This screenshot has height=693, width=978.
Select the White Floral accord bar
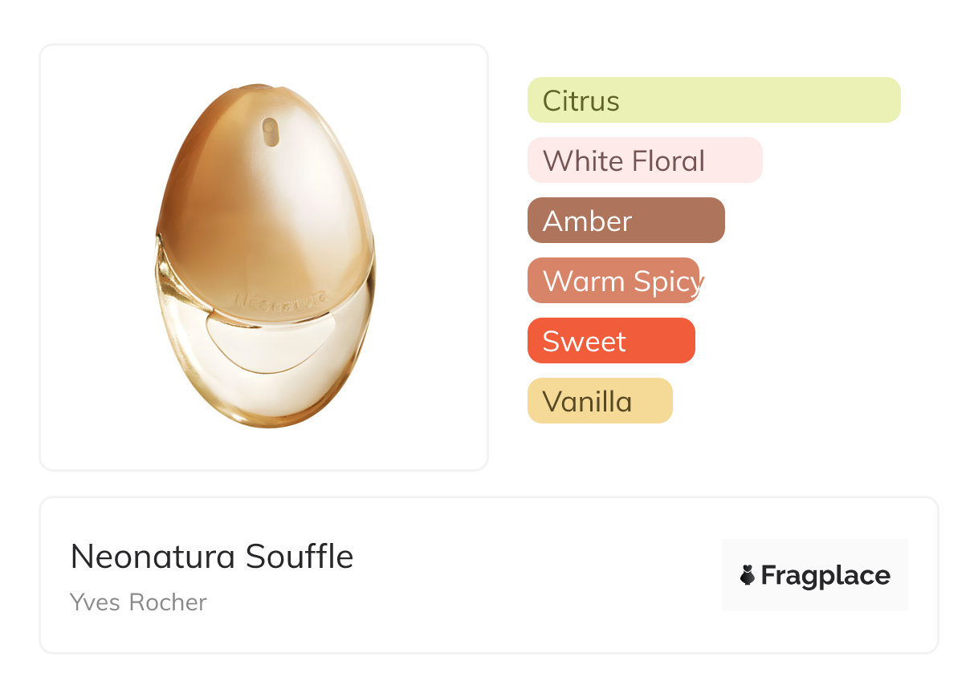[x=644, y=160]
